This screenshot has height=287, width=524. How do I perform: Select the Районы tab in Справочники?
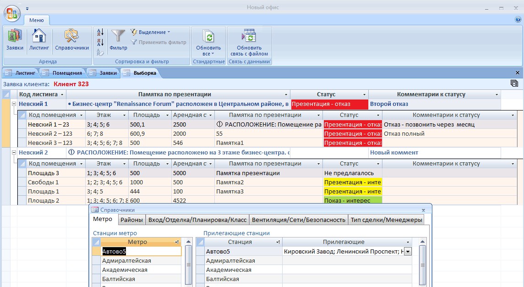(132, 220)
